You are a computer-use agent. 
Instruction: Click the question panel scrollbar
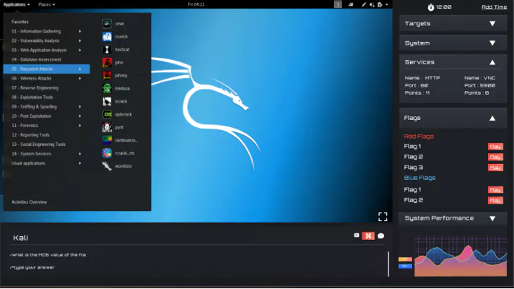pyautogui.click(x=388, y=264)
